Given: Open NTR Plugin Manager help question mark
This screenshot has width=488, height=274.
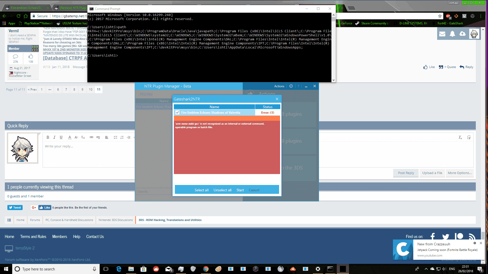Looking at the screenshot, I should (298, 86).
